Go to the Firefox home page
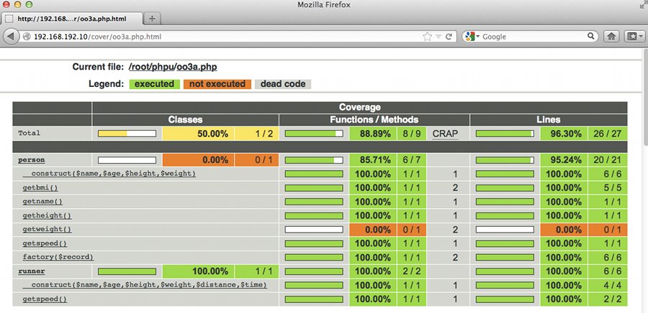Screen dimensions: 648x313 click(612, 36)
